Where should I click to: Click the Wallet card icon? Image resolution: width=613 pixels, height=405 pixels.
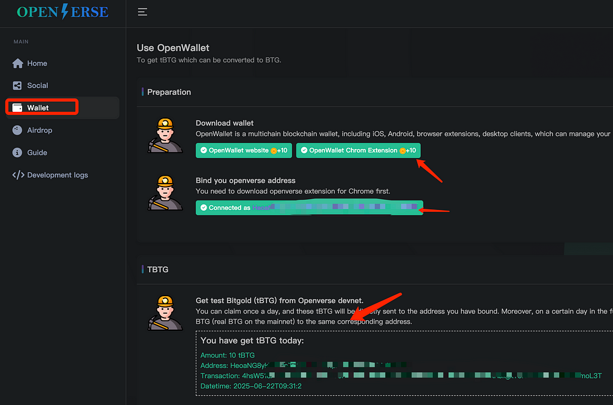coord(17,108)
